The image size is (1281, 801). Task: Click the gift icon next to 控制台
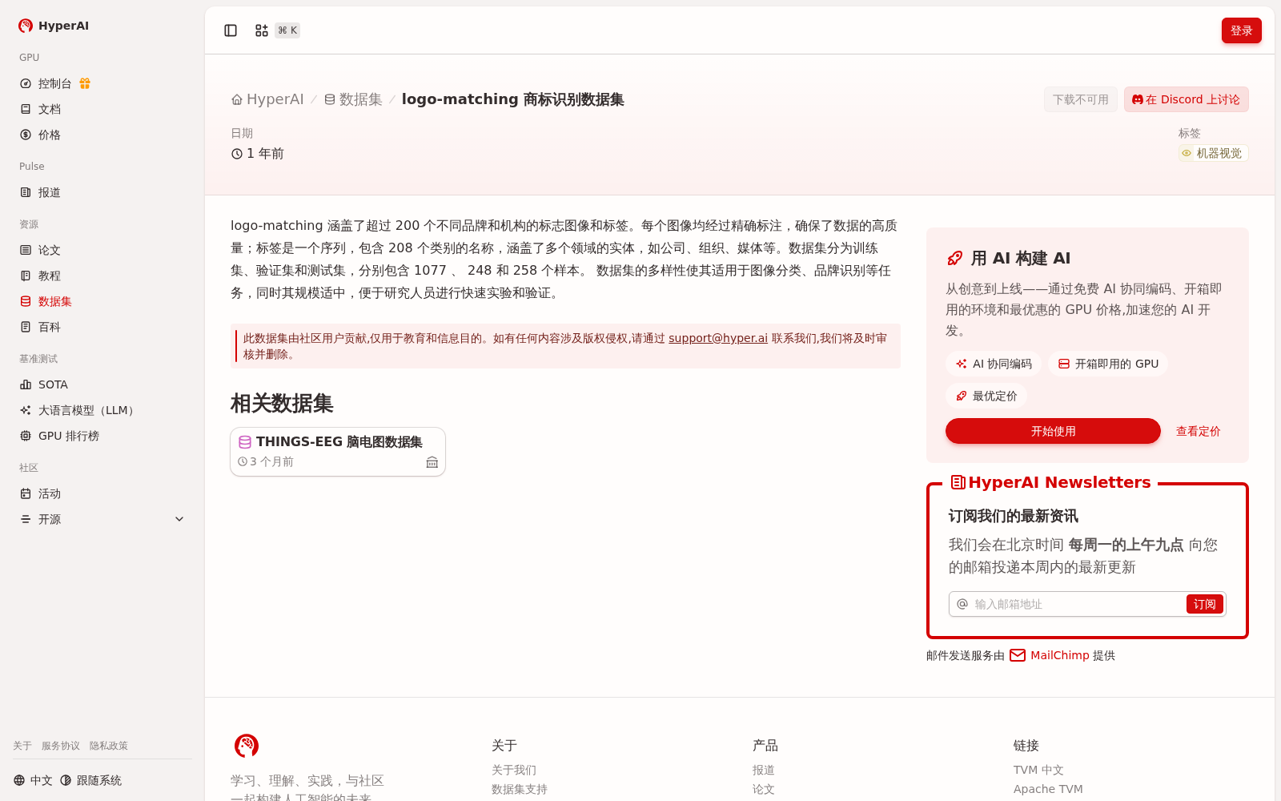click(x=85, y=83)
